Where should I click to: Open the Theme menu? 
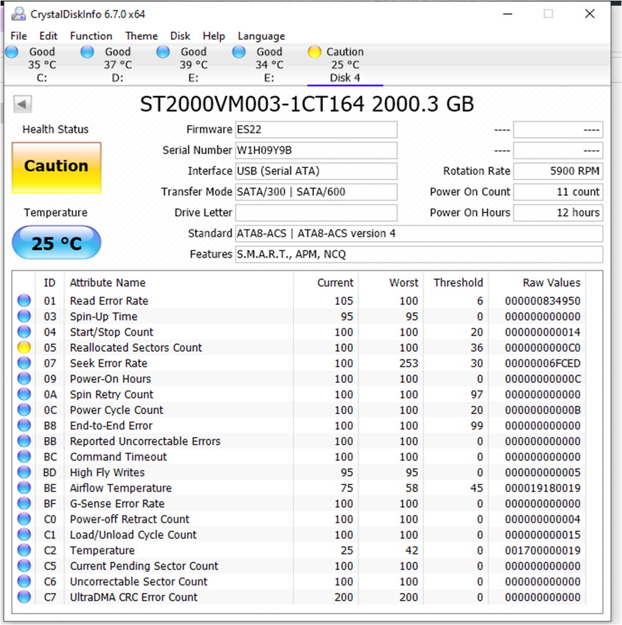click(141, 36)
